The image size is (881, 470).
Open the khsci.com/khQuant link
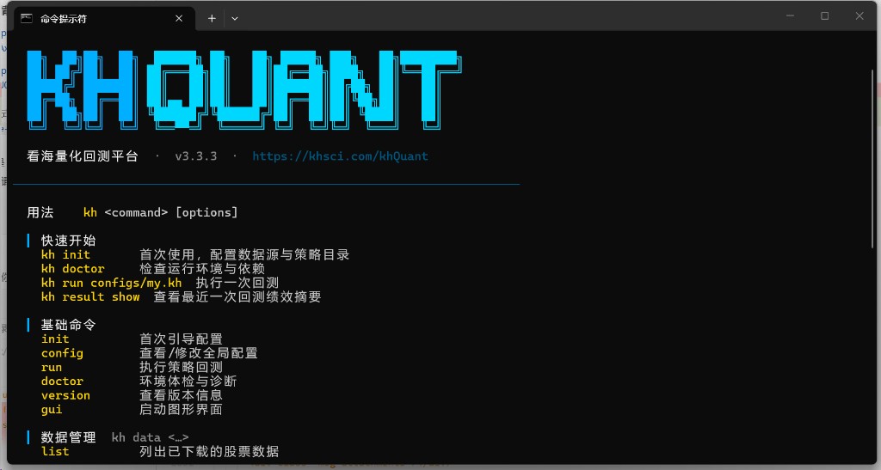(x=340, y=156)
